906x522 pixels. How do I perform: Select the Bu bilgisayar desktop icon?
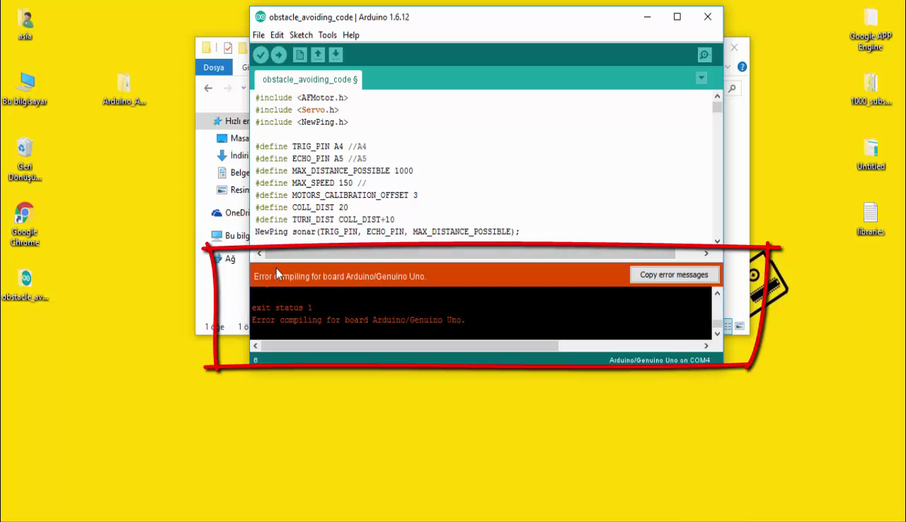(25, 89)
